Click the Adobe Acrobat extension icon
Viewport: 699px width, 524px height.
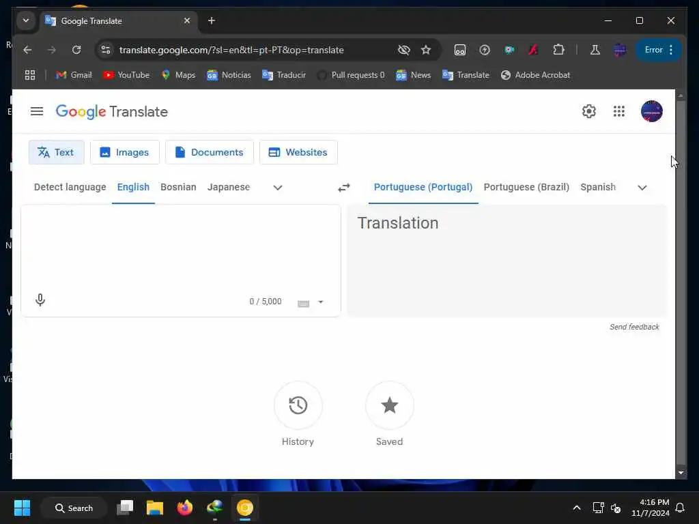click(533, 50)
